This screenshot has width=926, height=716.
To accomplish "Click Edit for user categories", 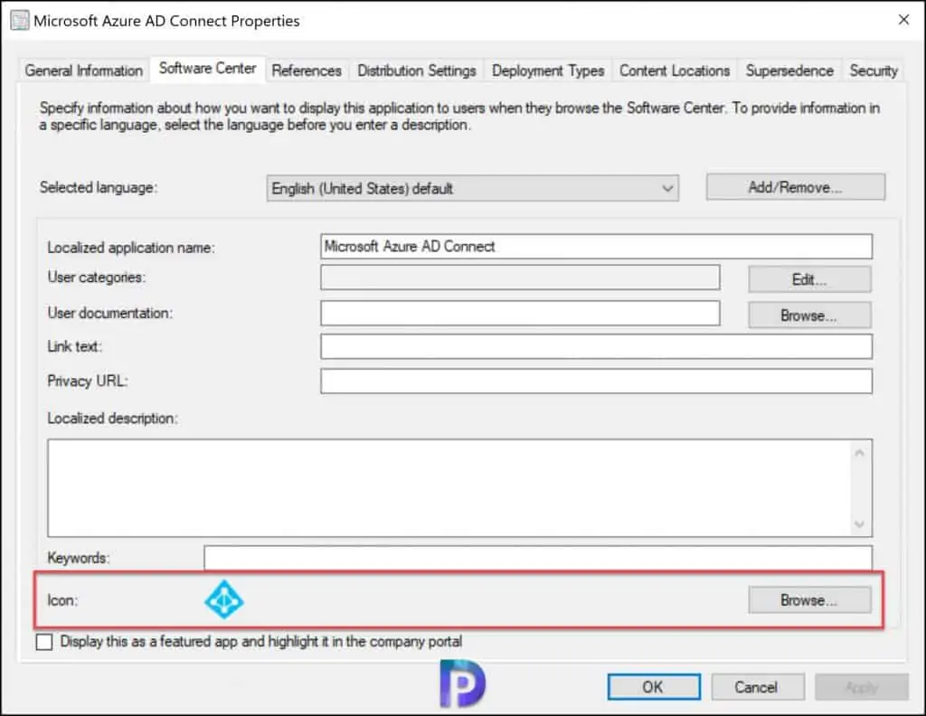I will 809,279.
